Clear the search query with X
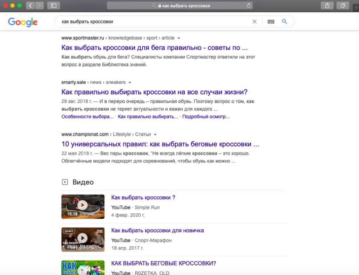The height and width of the screenshot is (275, 359). point(255,21)
